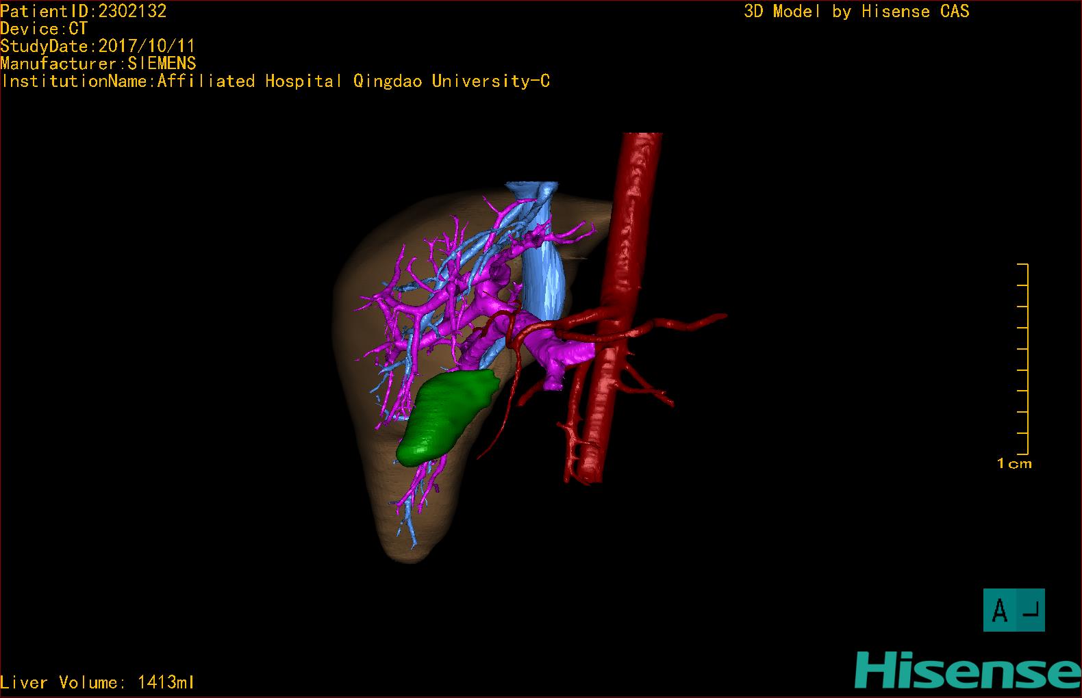Click the yellow vertical scale ruler

(1023, 359)
